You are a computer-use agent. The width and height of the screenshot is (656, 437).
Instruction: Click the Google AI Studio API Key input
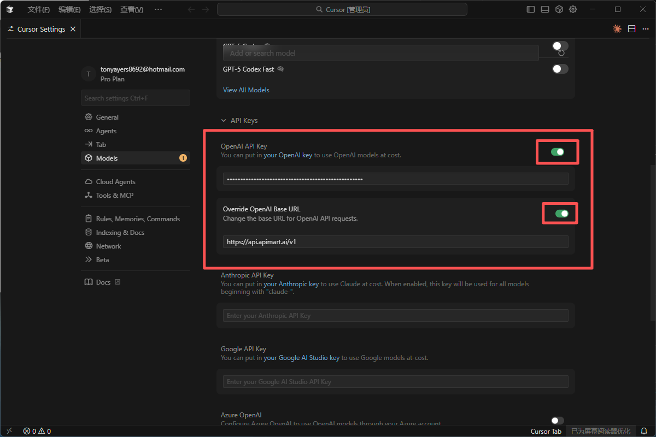click(396, 381)
